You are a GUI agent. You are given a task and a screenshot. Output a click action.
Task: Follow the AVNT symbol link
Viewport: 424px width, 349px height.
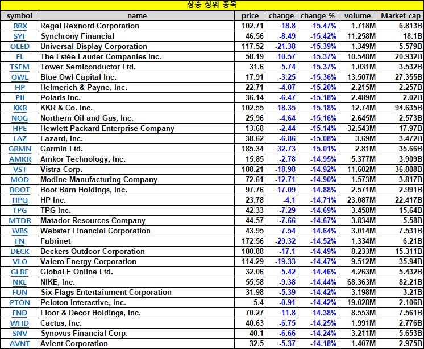pos(20,344)
